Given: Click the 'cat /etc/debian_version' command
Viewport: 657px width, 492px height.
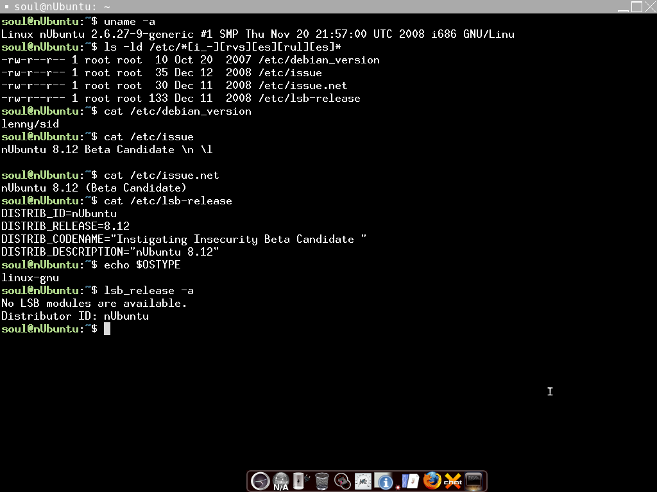Looking at the screenshot, I should tap(178, 111).
